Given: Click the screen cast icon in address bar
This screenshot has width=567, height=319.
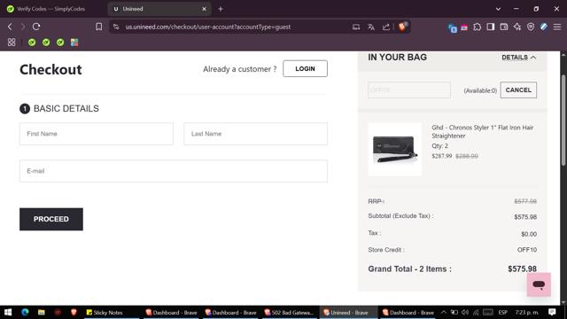Looking at the screenshot, I should point(356,27).
